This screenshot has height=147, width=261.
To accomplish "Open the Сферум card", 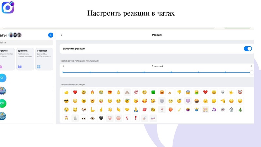I will [7, 59].
